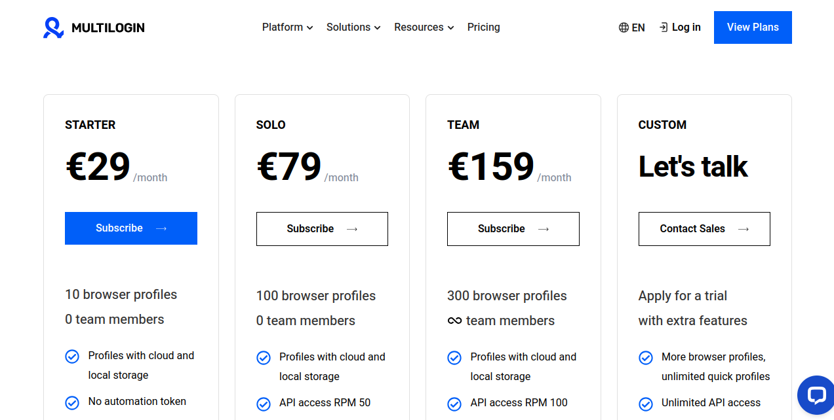834x420 pixels.
Task: Subscribe to the Team plan
Action: point(513,228)
